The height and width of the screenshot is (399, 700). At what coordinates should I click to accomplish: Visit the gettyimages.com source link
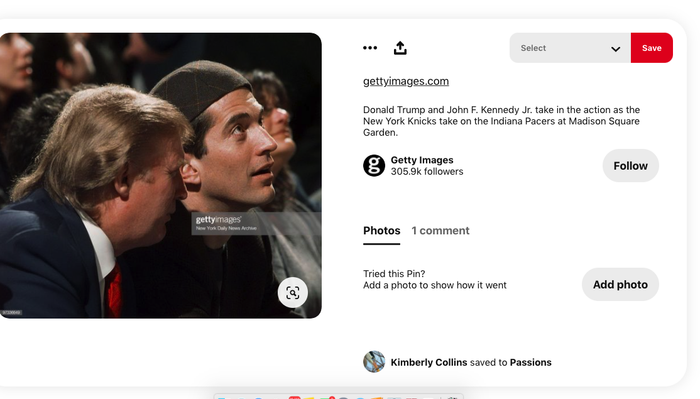[406, 81]
